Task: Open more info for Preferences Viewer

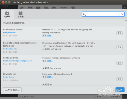Action: (x=47, y=35)
